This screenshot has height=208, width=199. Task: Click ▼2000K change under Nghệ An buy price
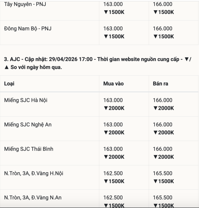(114, 132)
